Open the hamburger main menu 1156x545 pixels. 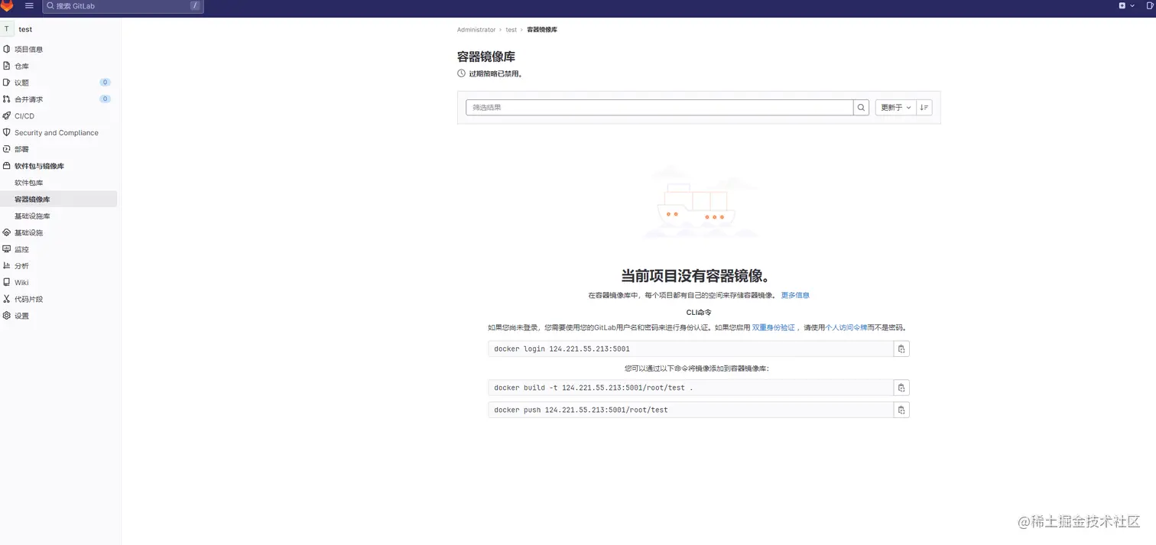click(x=29, y=5)
